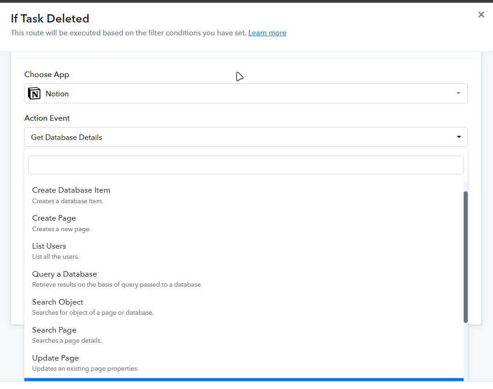Click the If Task Deleted heading
The width and height of the screenshot is (493, 389).
click(x=50, y=18)
